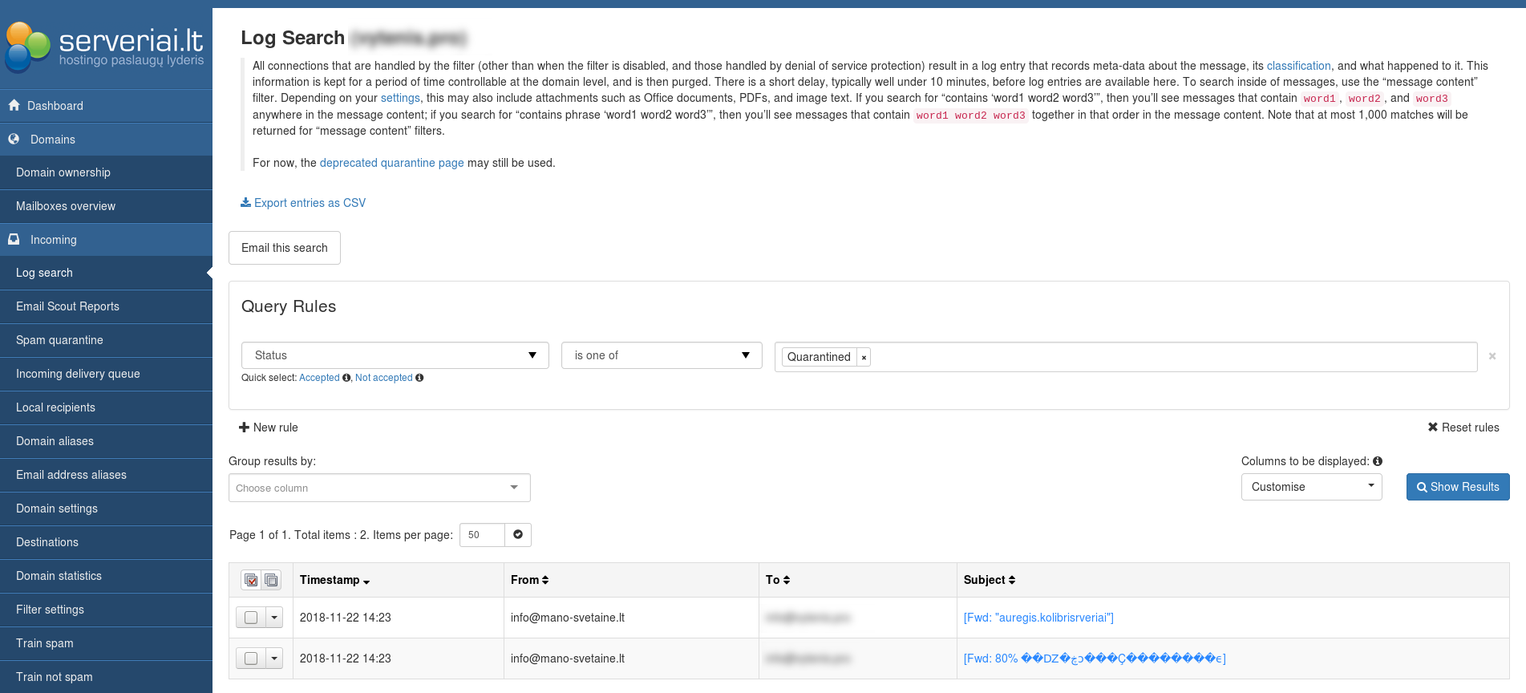The height and width of the screenshot is (693, 1526).
Task: Tick the checkbox for the second log entry
Action: click(x=251, y=659)
